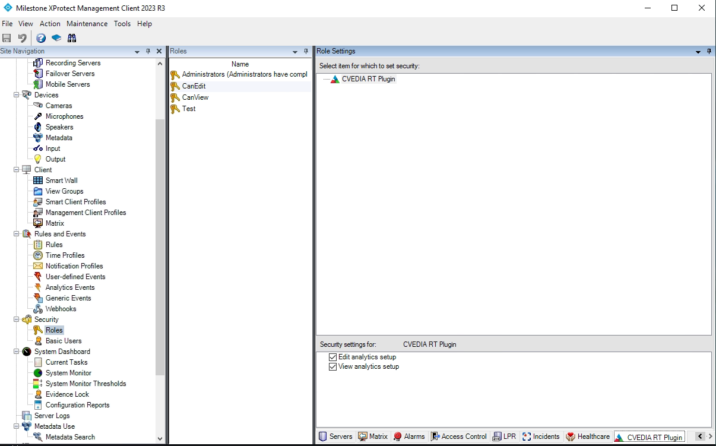Click the Microphones icon in tree
This screenshot has width=716, height=446.
click(x=38, y=116)
